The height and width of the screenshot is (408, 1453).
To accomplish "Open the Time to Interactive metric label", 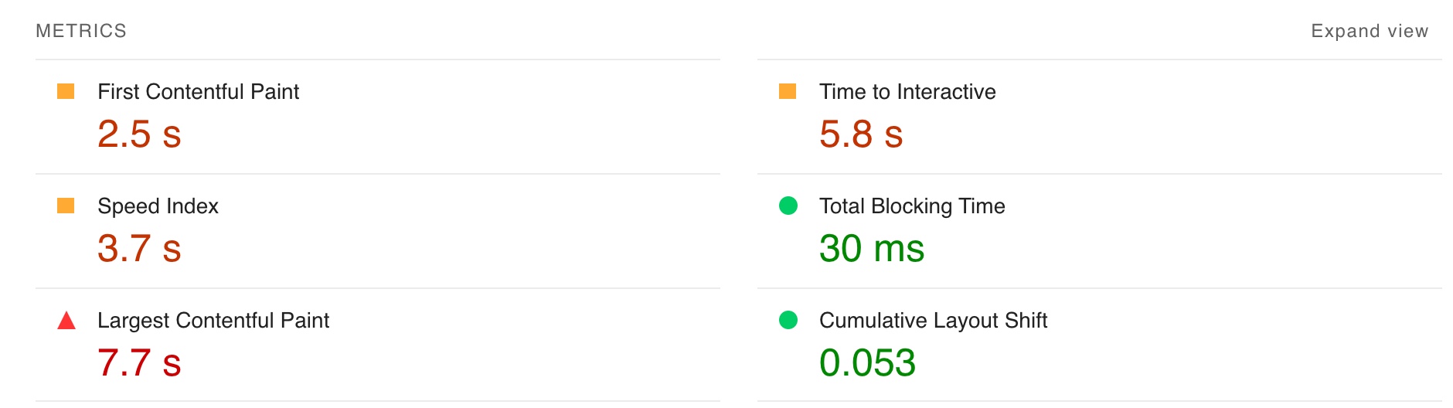I will [907, 92].
